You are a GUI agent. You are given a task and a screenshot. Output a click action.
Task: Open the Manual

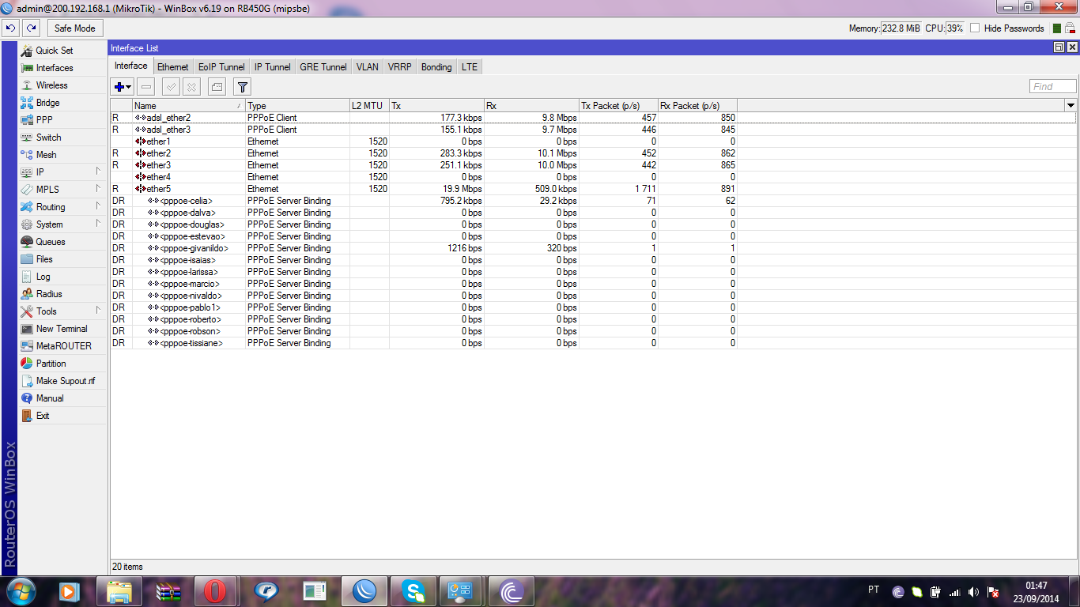[50, 398]
